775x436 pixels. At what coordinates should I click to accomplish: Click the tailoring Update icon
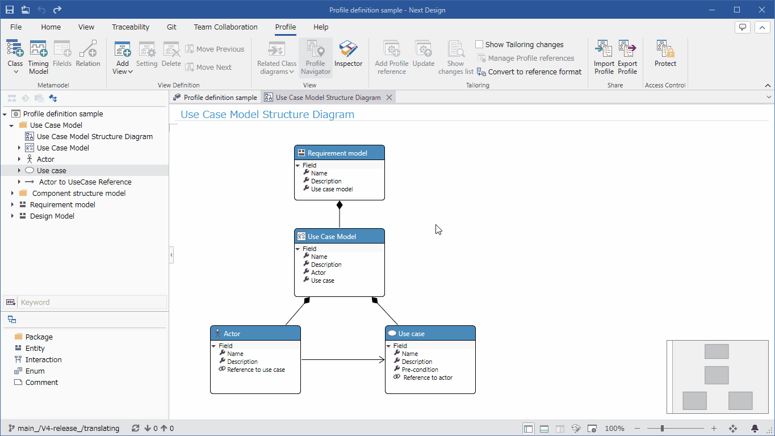[423, 49]
